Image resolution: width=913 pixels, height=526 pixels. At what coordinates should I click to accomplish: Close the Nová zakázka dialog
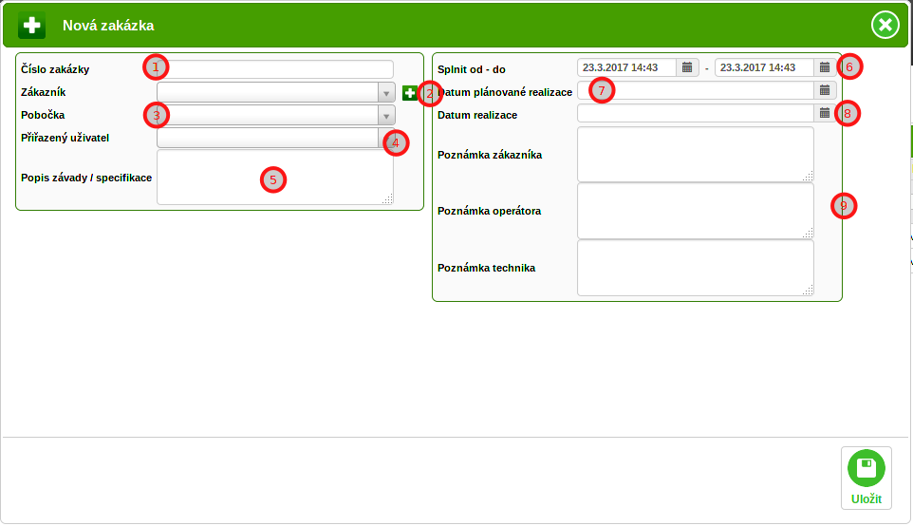[x=885, y=25]
